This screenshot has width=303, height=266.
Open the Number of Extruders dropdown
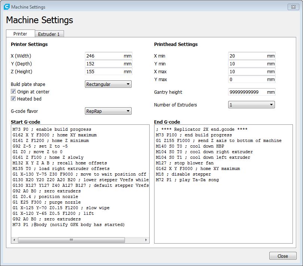[251, 105]
